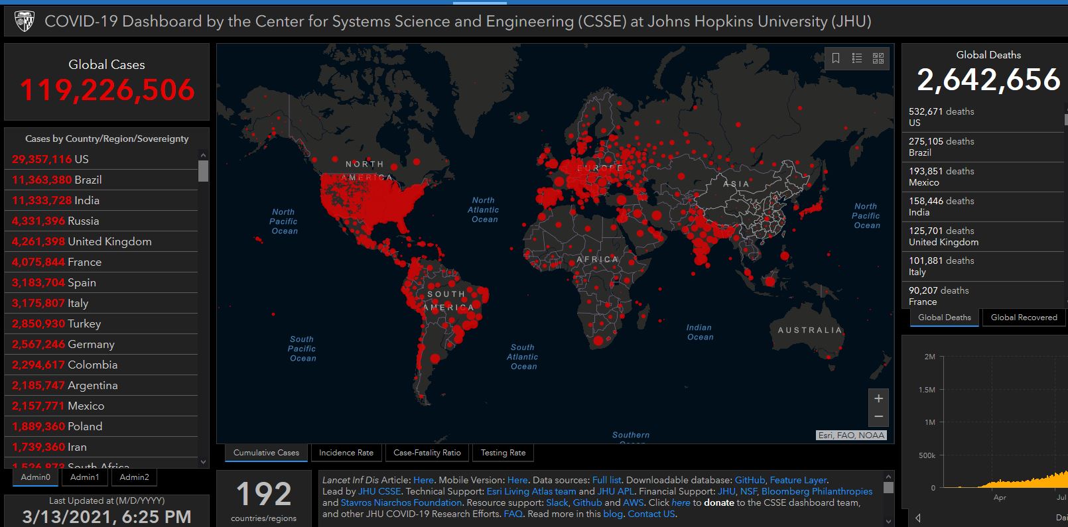Screen dimensions: 1068x527
Task: Show the Global Recovered tab
Action: coord(1024,318)
